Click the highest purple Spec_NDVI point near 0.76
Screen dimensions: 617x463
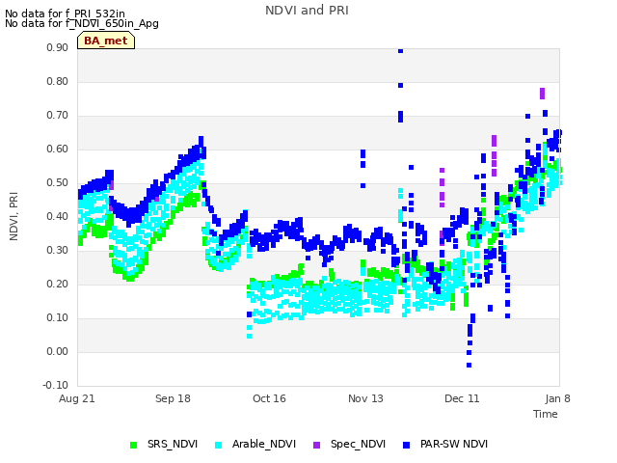tap(542, 94)
